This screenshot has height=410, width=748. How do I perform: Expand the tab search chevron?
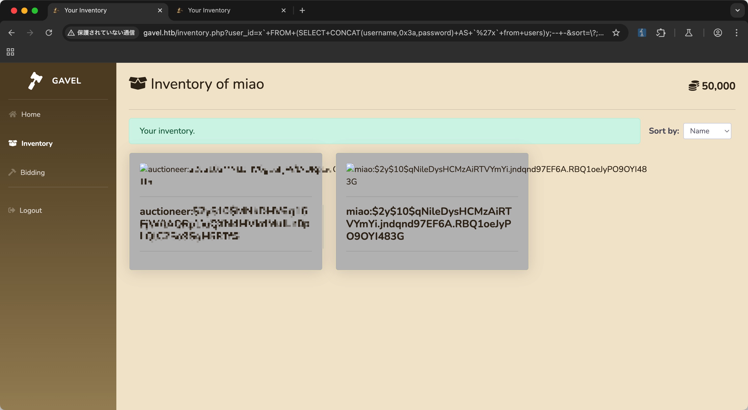737,10
